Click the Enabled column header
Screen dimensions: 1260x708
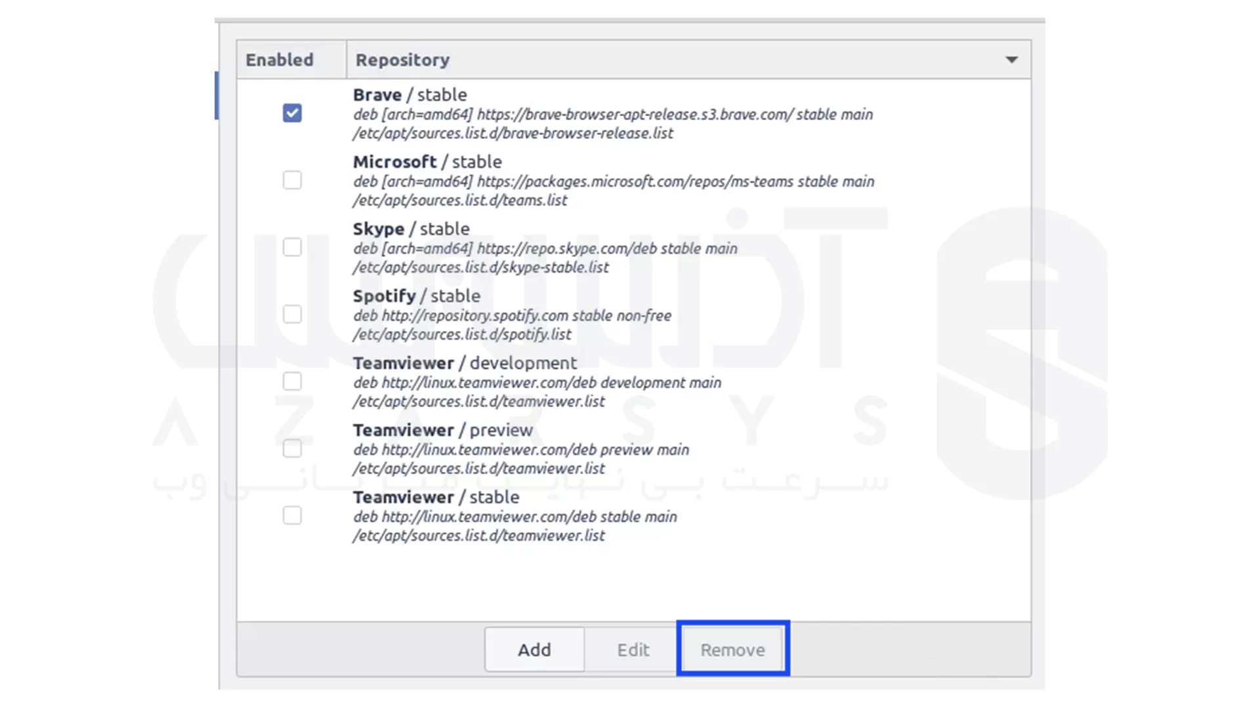(x=291, y=60)
